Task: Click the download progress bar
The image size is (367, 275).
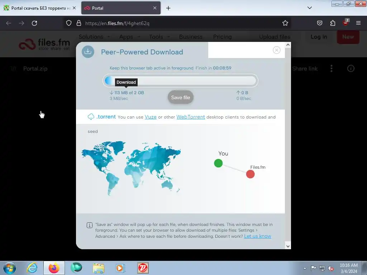Action: [x=181, y=81]
